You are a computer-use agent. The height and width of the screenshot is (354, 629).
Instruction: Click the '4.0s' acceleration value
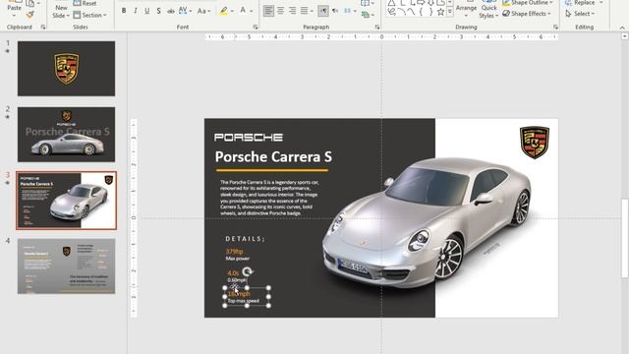233,273
